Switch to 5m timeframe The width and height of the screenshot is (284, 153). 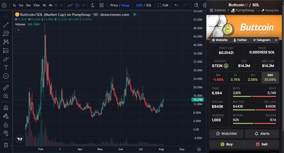(28, 5)
